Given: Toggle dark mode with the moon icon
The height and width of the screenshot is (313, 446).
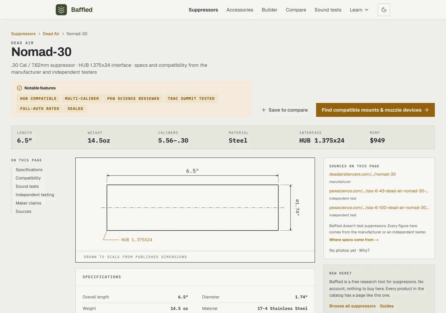Looking at the screenshot, I should [384, 10].
